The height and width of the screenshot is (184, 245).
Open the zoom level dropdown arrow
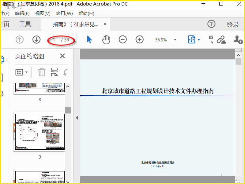point(175,40)
